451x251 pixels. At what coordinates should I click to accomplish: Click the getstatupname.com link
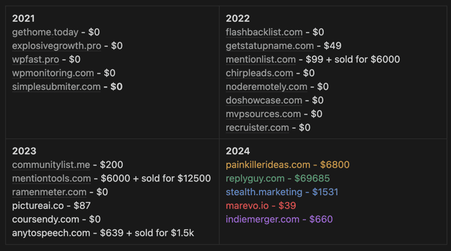tap(270, 46)
